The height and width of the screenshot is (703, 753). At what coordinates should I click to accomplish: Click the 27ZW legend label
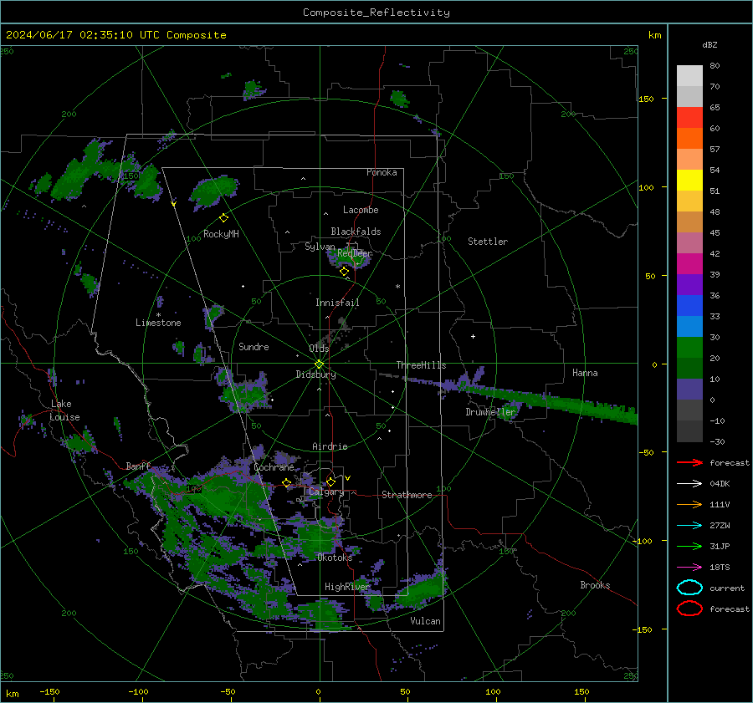(720, 526)
